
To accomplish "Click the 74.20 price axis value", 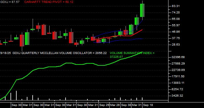I will 176,13.
